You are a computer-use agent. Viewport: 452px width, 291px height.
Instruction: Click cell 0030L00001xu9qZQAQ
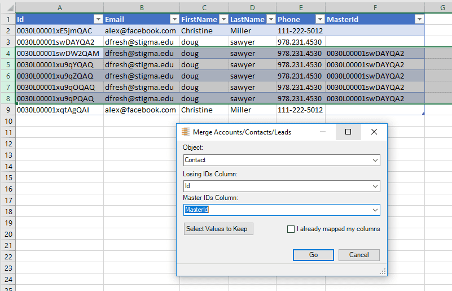coord(60,76)
